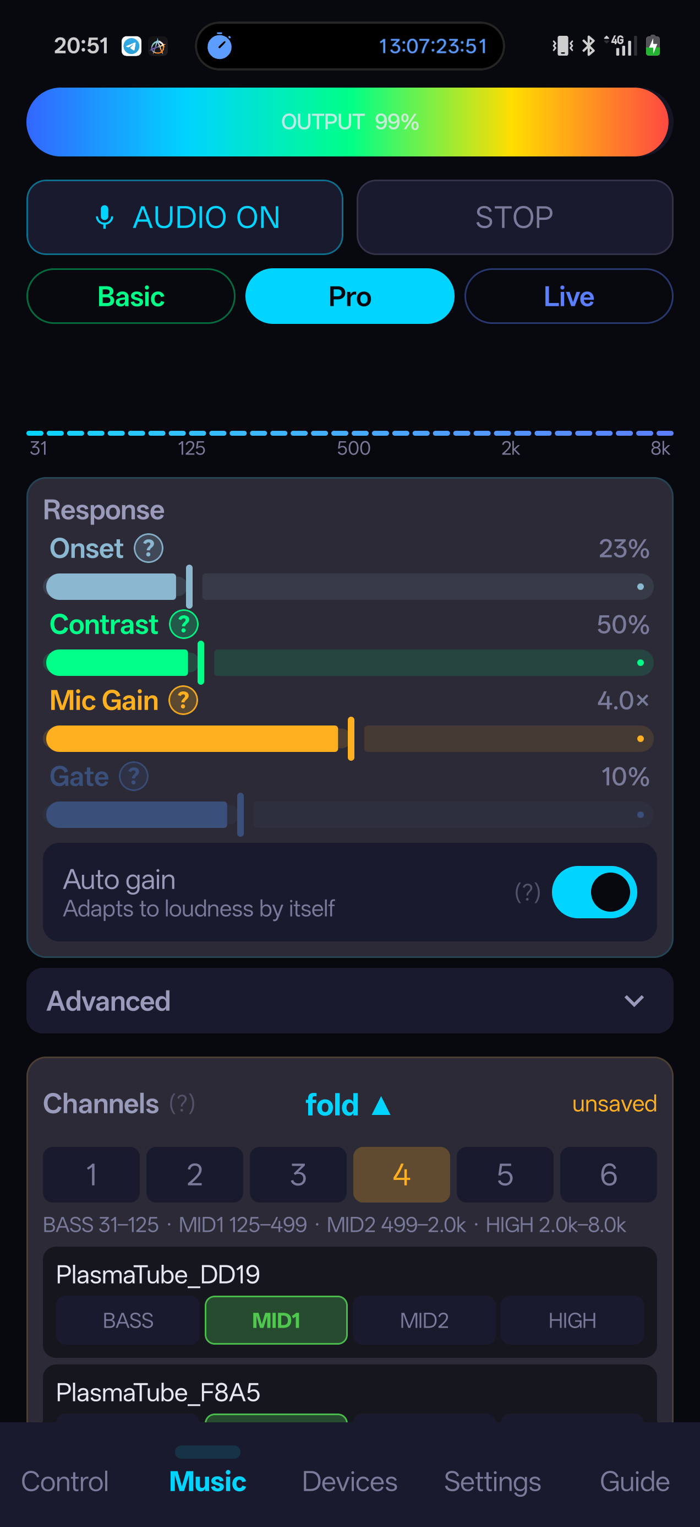Open the Channels help hint
The height and width of the screenshot is (1527, 700).
pos(182,1103)
